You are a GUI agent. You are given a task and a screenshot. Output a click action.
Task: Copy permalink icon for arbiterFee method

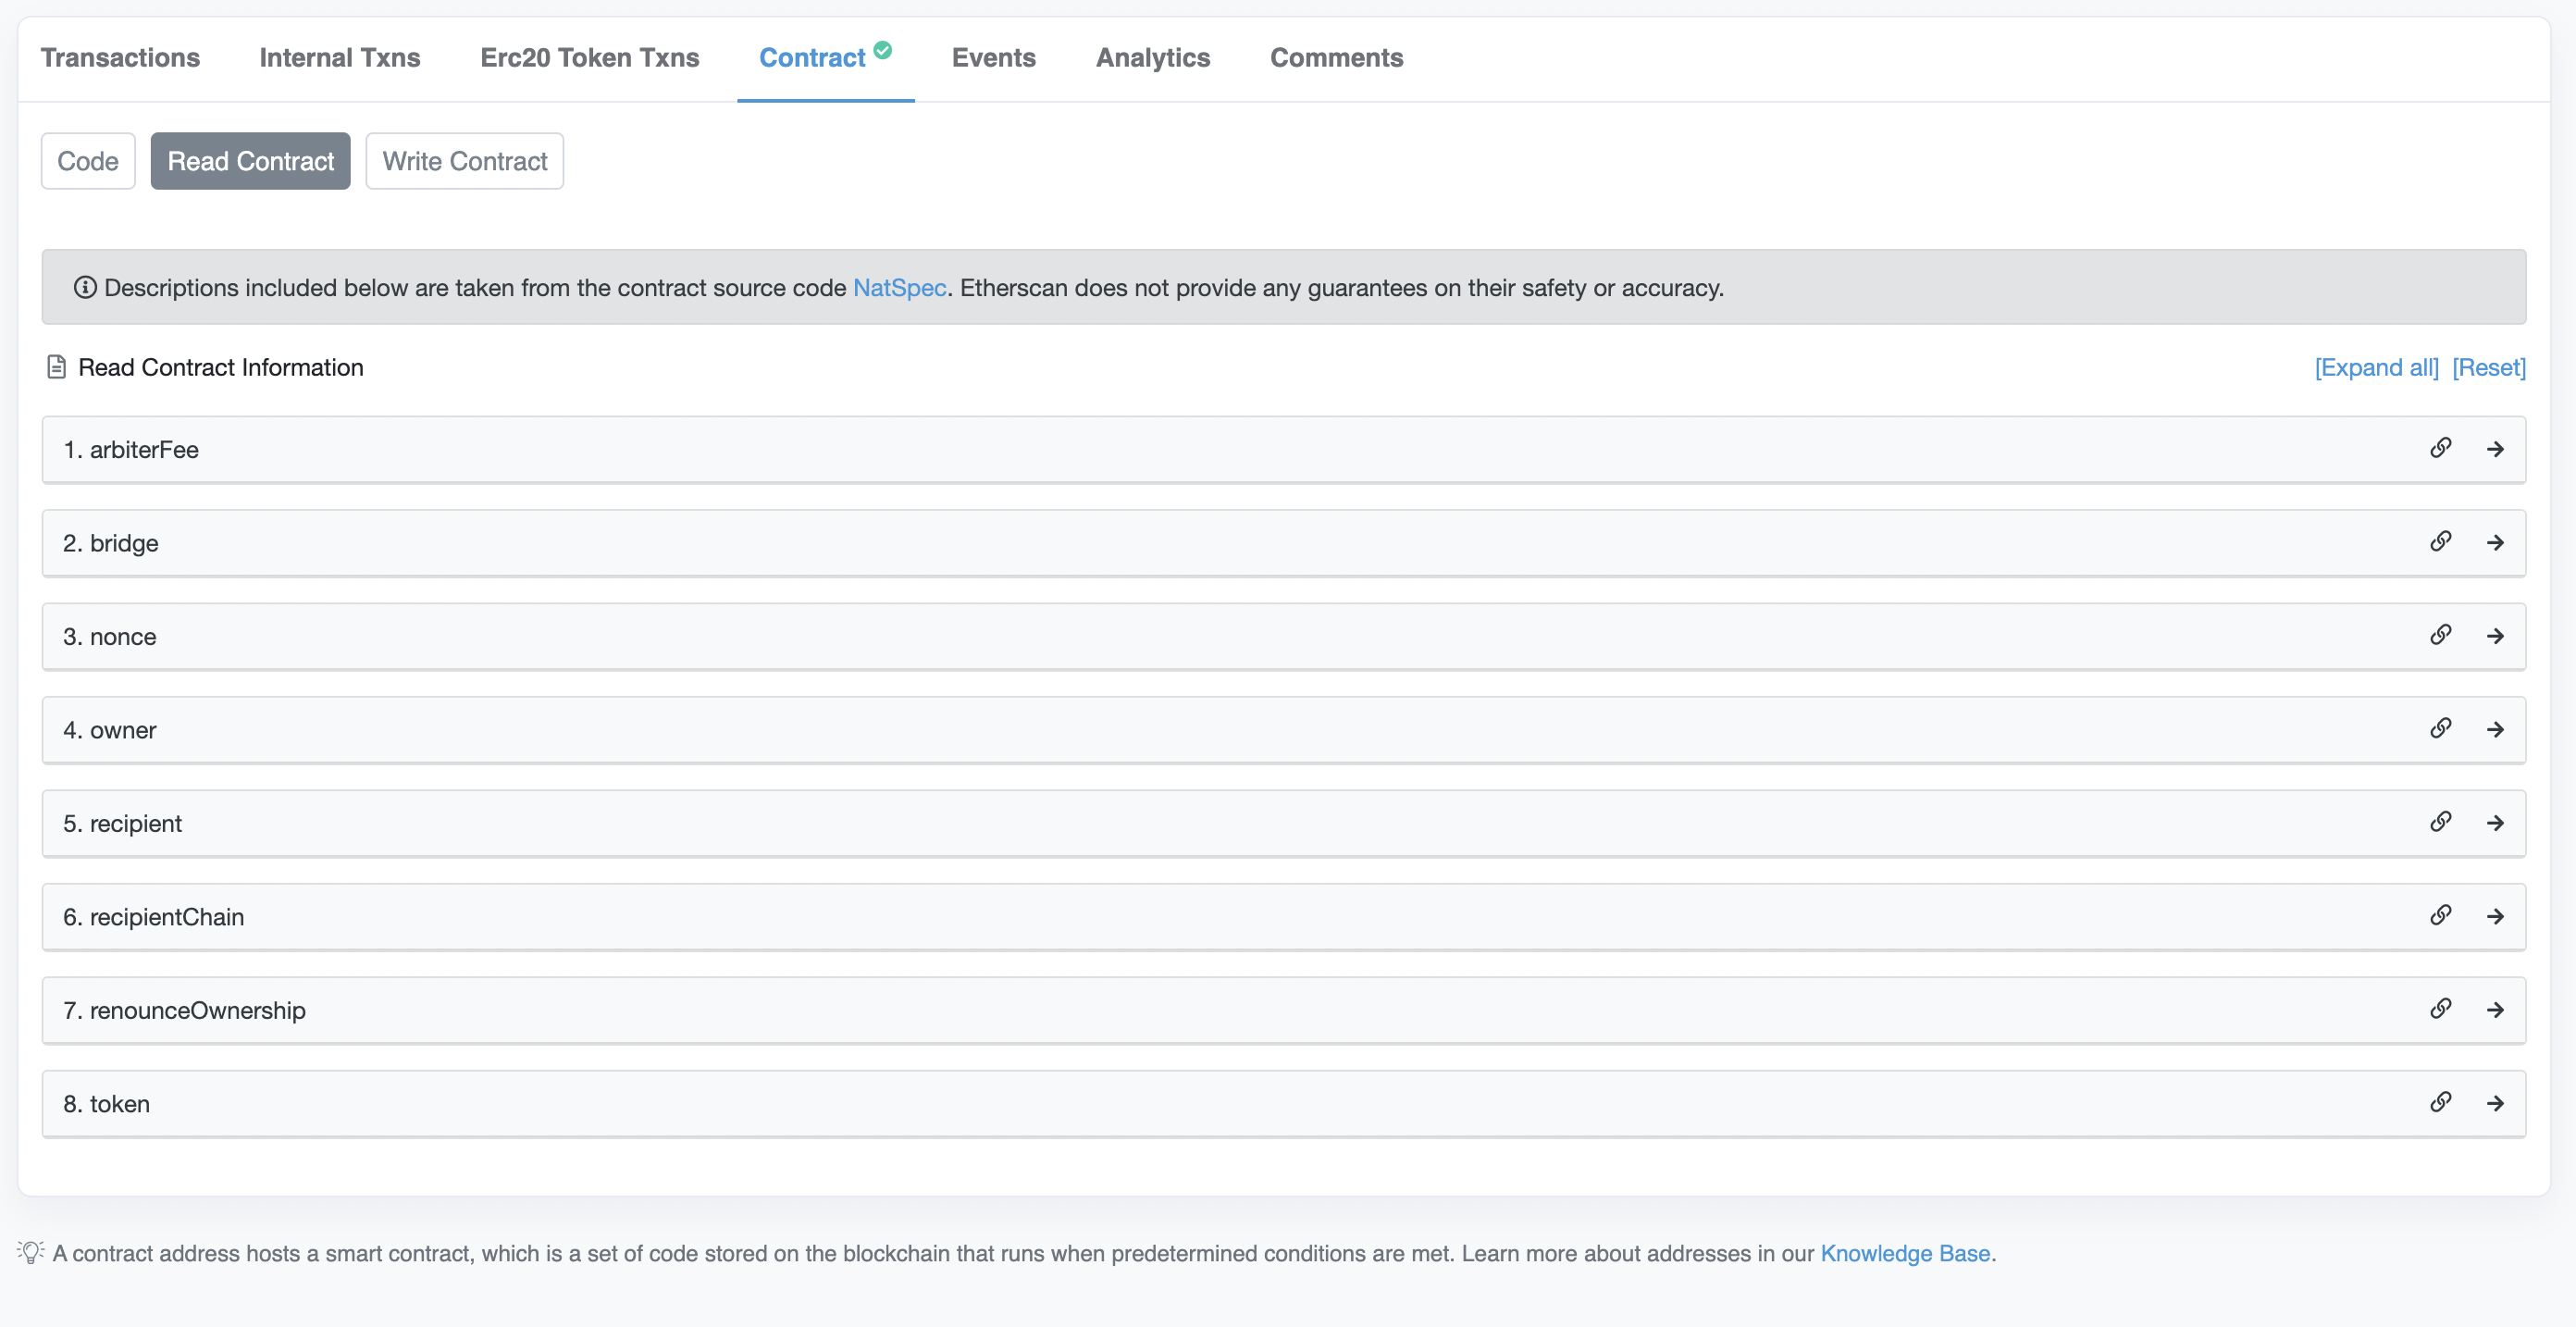click(x=2440, y=448)
